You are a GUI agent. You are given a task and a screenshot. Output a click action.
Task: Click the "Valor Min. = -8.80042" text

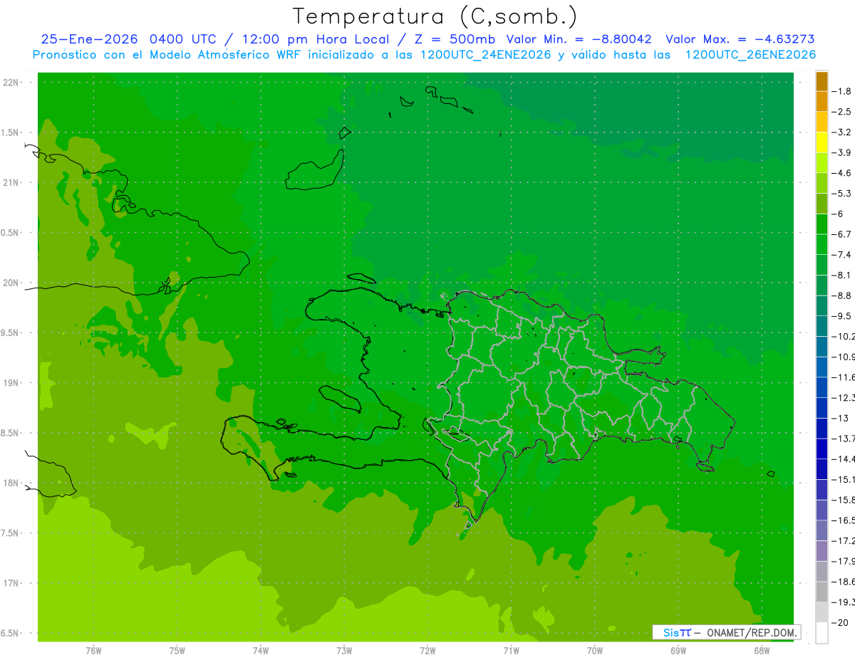click(579, 39)
